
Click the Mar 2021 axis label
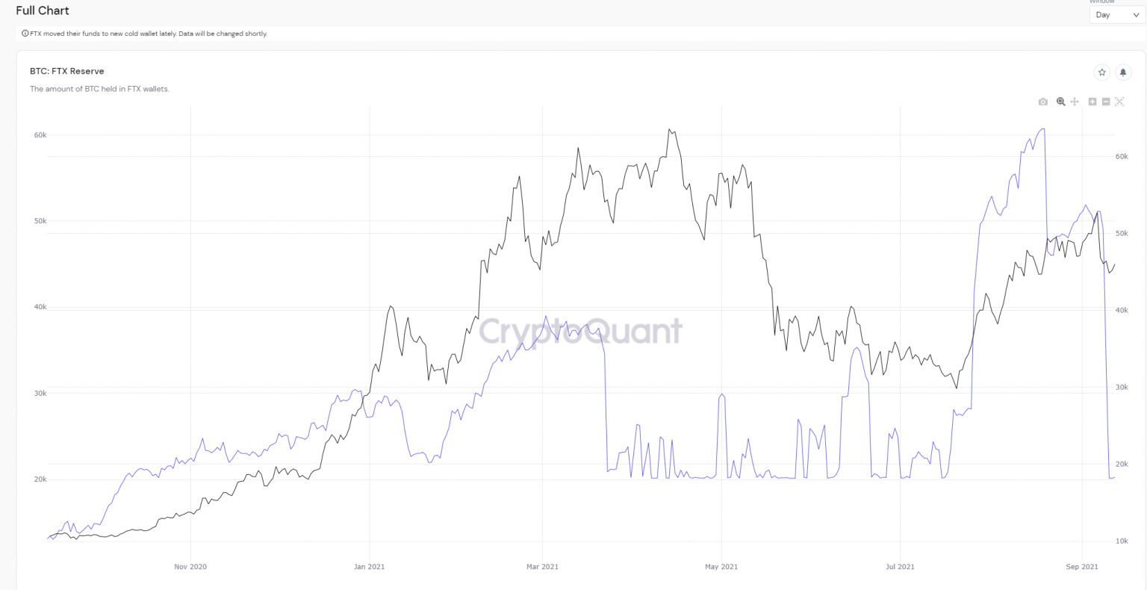[542, 567]
